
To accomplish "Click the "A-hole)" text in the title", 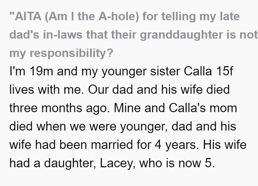I will [x=119, y=17].
